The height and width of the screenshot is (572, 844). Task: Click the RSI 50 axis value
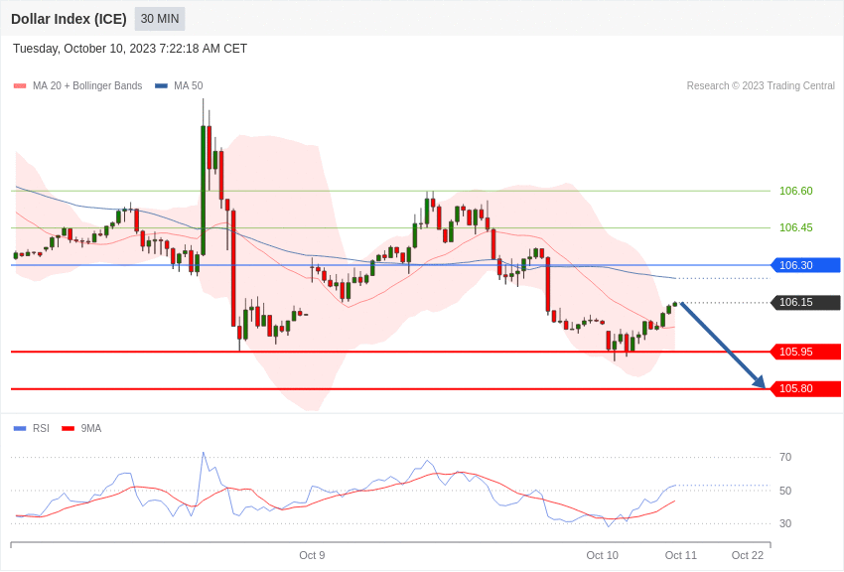(x=785, y=491)
